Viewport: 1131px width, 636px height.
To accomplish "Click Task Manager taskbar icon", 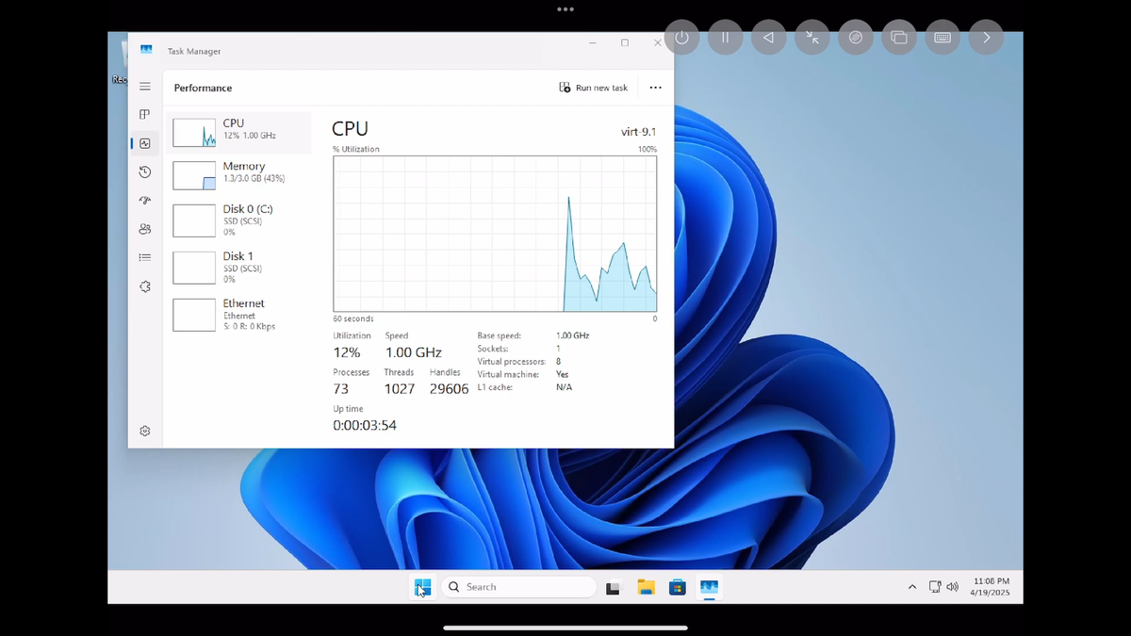I will click(709, 588).
